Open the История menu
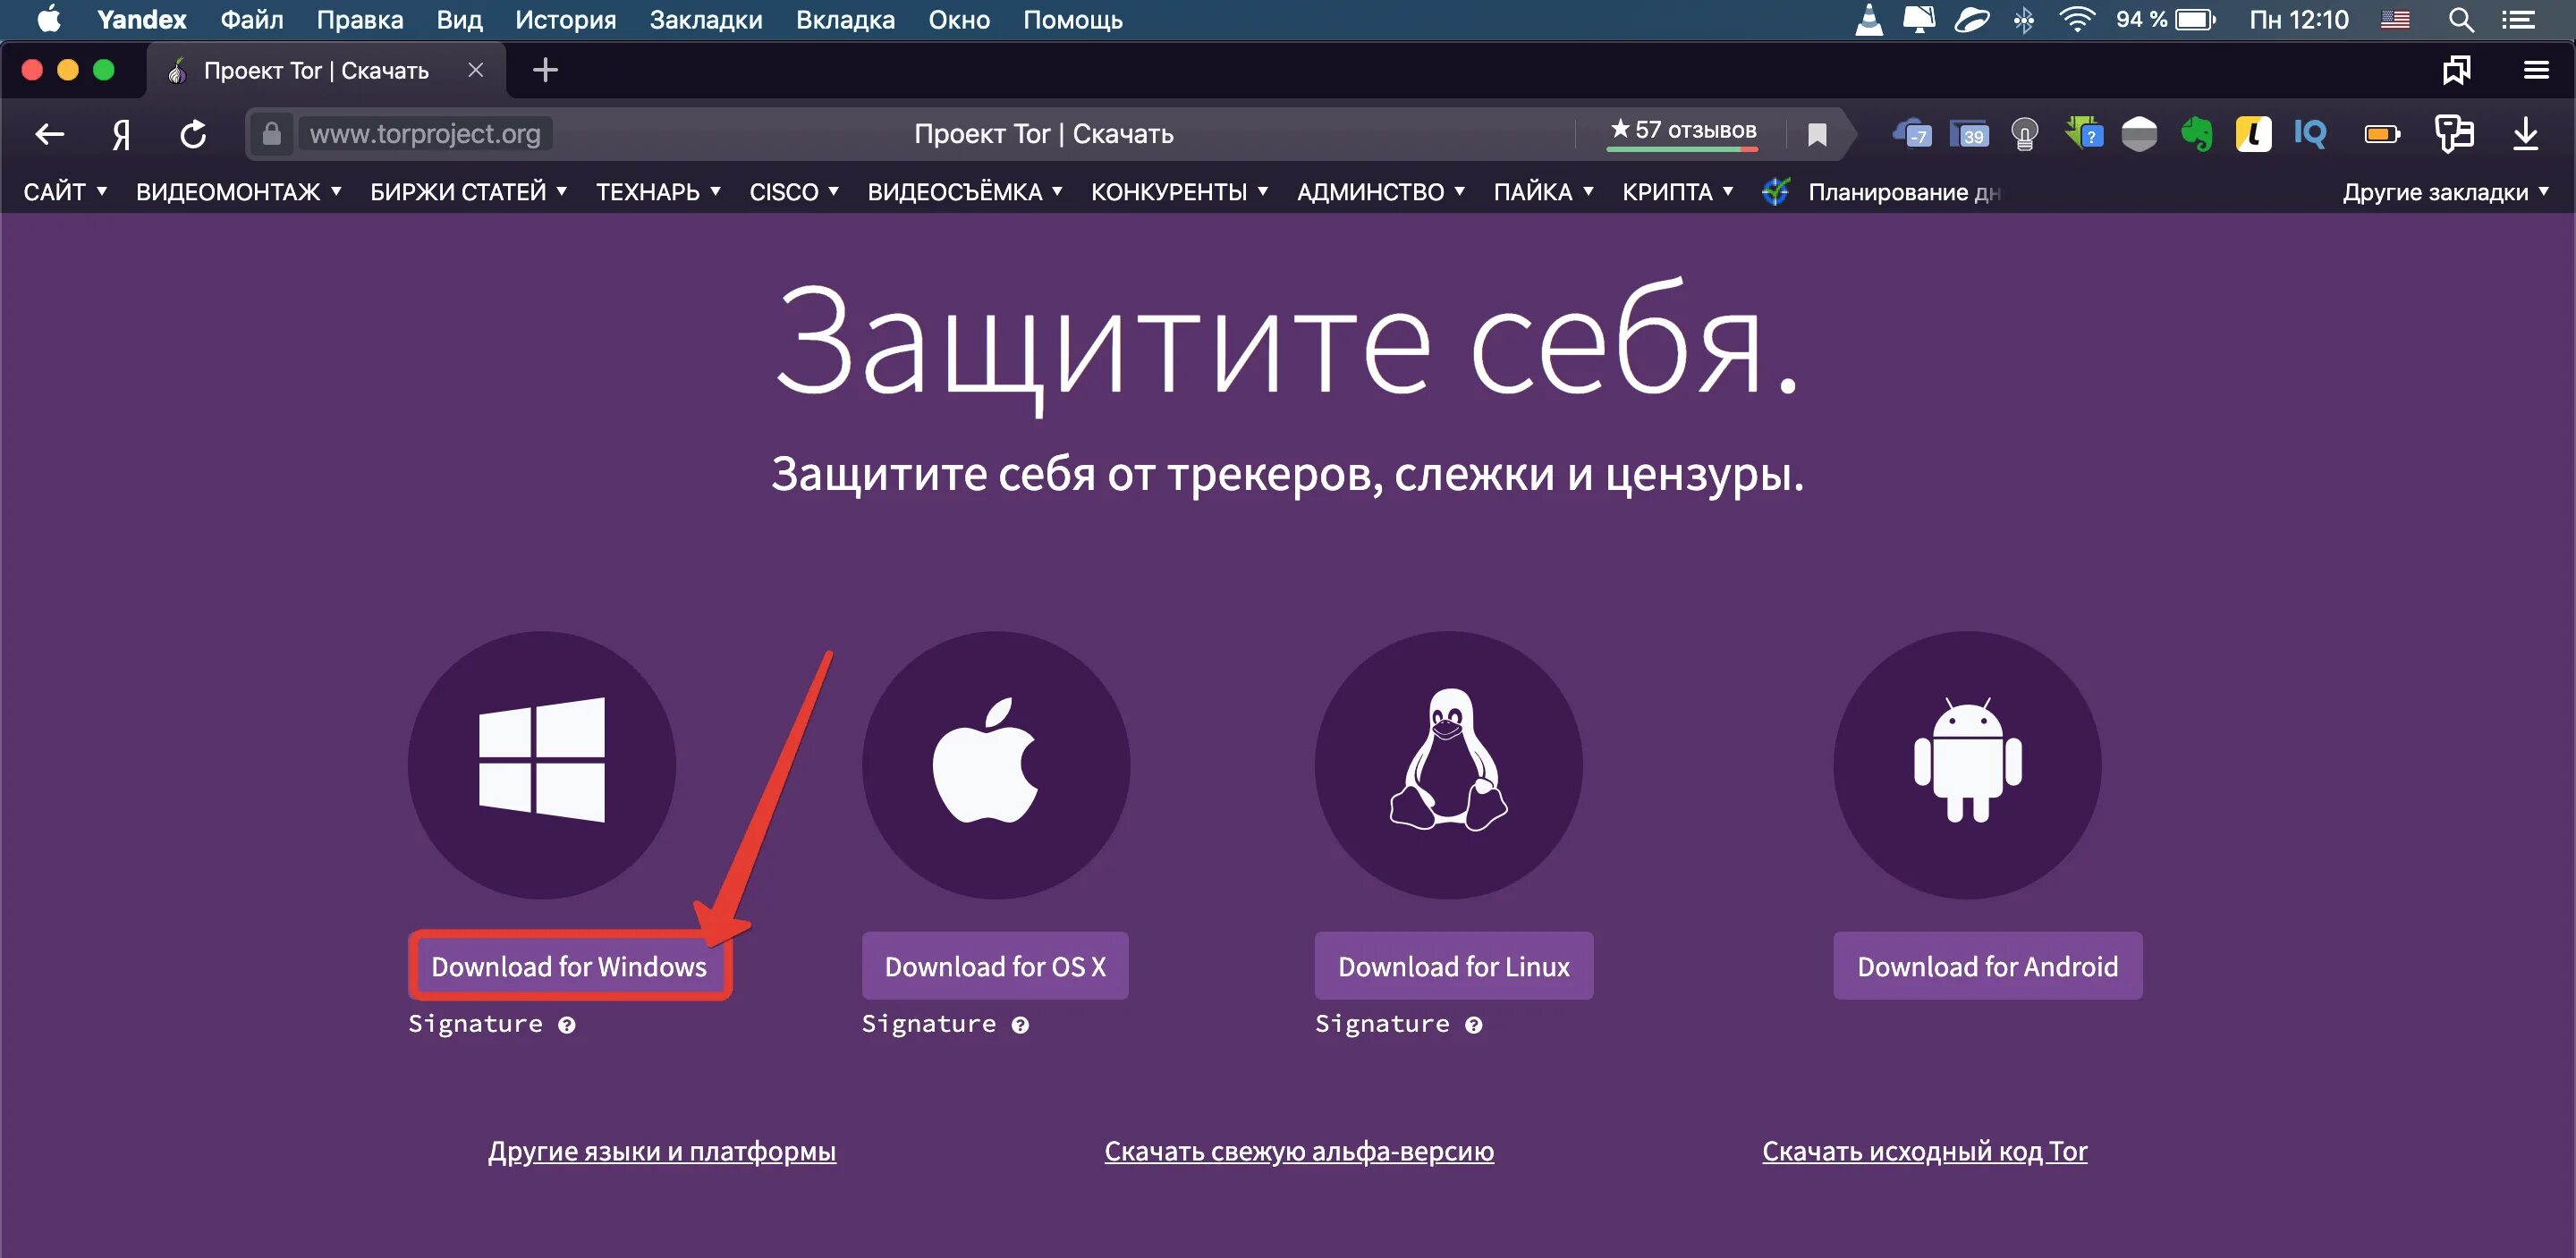The image size is (2576, 1258). [566, 20]
